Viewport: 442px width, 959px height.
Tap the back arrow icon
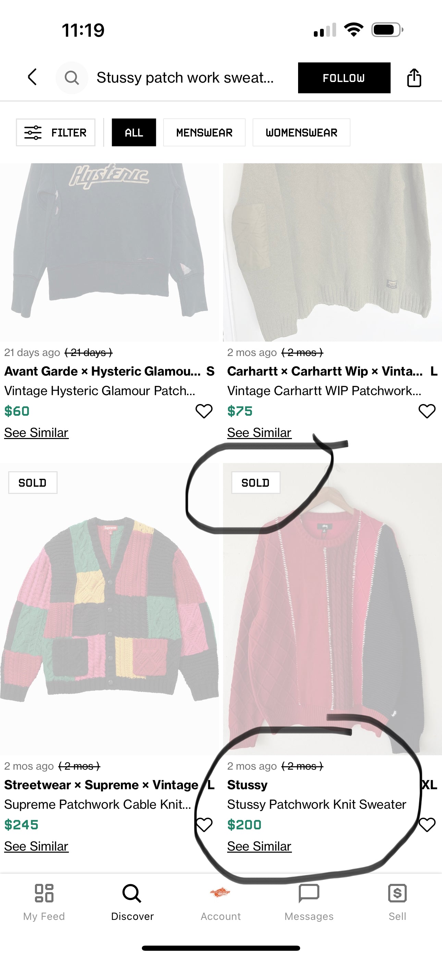(33, 77)
